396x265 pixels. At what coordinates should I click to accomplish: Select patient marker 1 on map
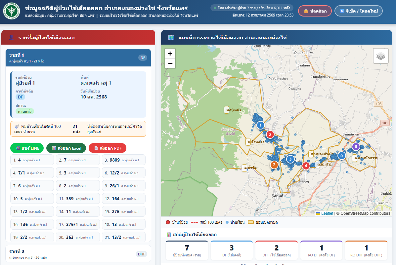261,125
